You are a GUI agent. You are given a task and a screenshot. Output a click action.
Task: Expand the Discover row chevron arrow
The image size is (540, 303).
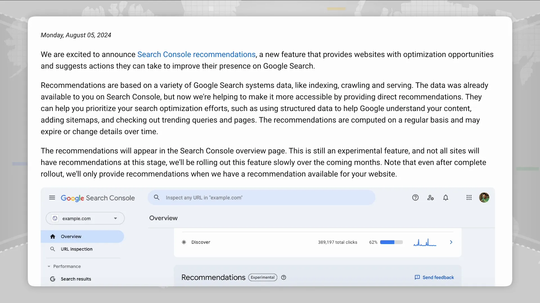coord(451,242)
